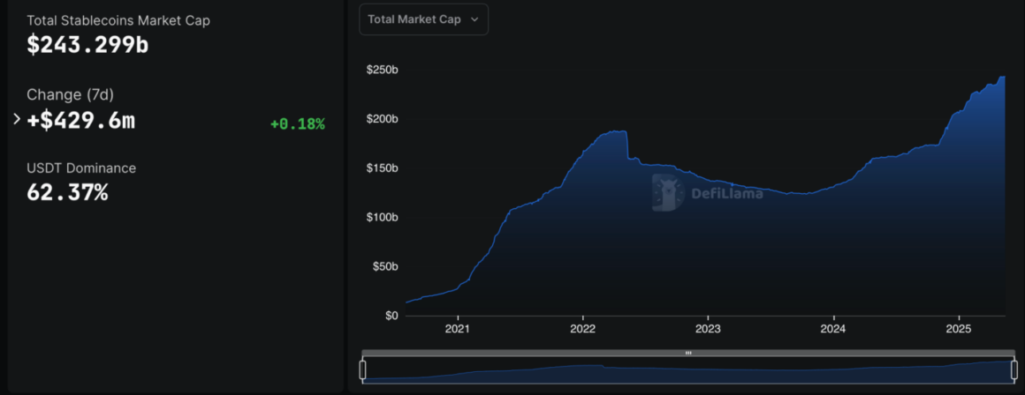Select the $243.299b total market cap value
This screenshot has height=395, width=1025.
[87, 46]
